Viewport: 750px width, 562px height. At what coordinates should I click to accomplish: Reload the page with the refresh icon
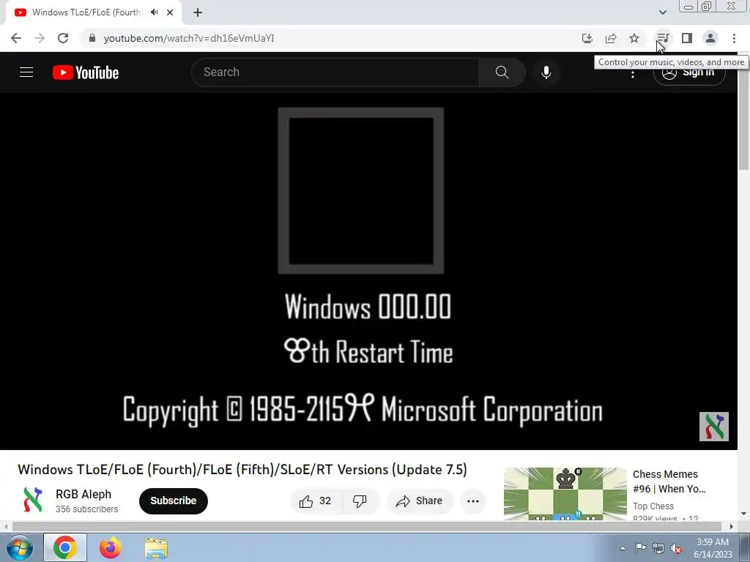click(63, 38)
